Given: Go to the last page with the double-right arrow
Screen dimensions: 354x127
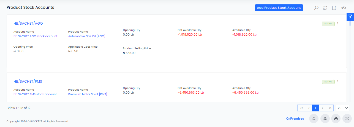Looking at the screenshot, I should tap(330, 108).
